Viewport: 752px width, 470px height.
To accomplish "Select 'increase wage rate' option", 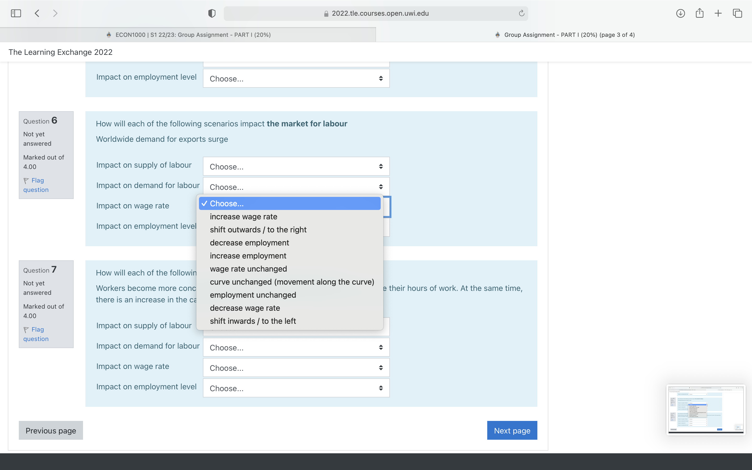I will [243, 217].
